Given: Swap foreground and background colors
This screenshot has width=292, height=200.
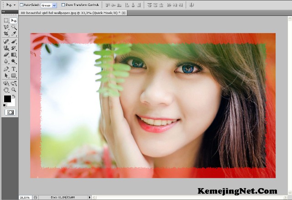Looking at the screenshot, I should pyautogui.click(x=14, y=96).
